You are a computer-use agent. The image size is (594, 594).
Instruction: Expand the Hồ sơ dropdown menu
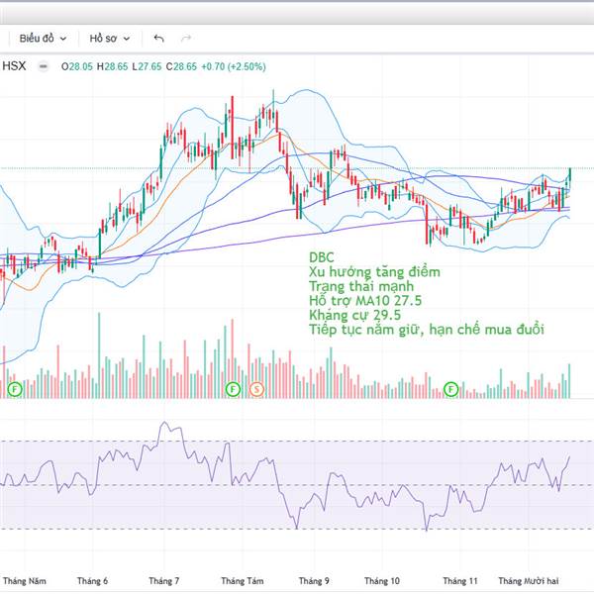[x=110, y=39]
